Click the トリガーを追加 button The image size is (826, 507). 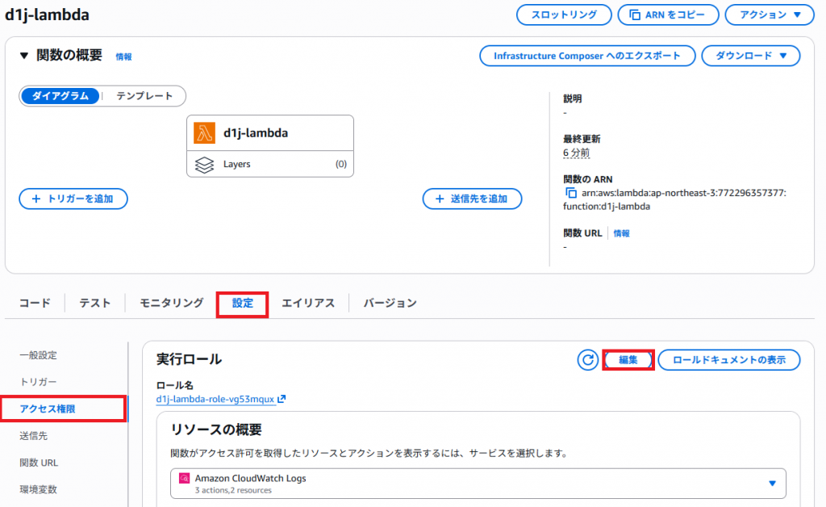pyautogui.click(x=73, y=199)
